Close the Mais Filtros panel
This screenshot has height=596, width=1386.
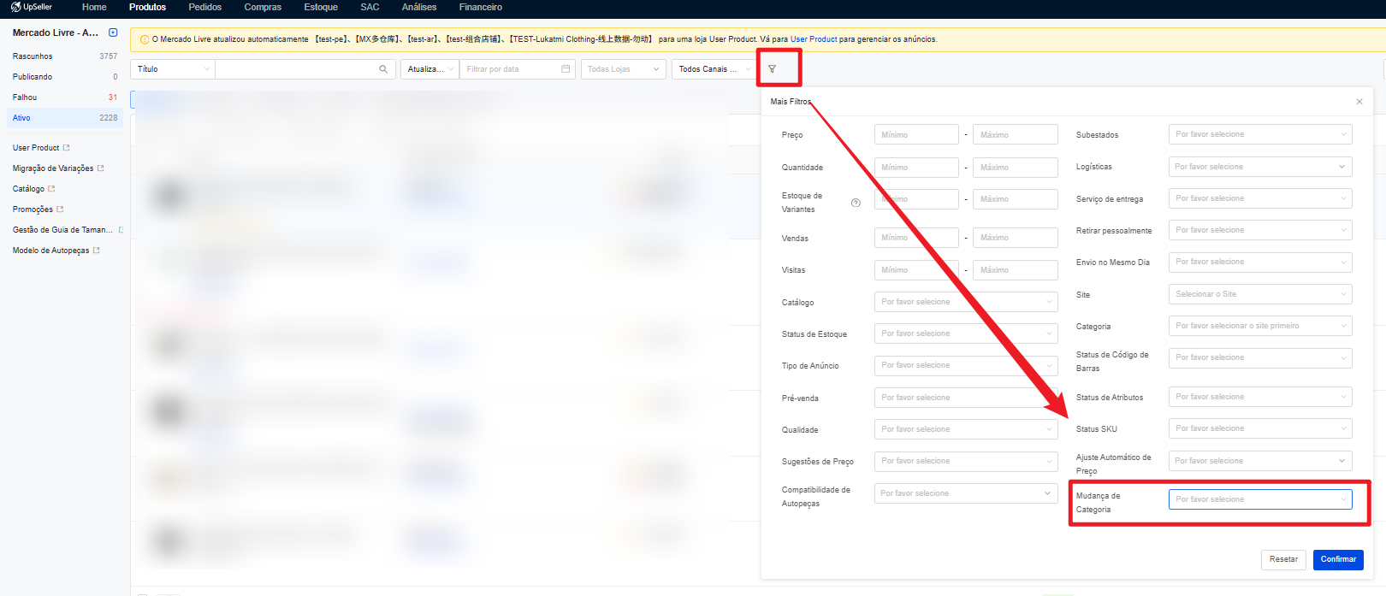1359,102
